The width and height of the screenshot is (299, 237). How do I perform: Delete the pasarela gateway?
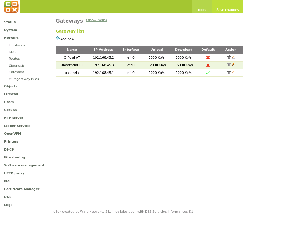point(229,72)
